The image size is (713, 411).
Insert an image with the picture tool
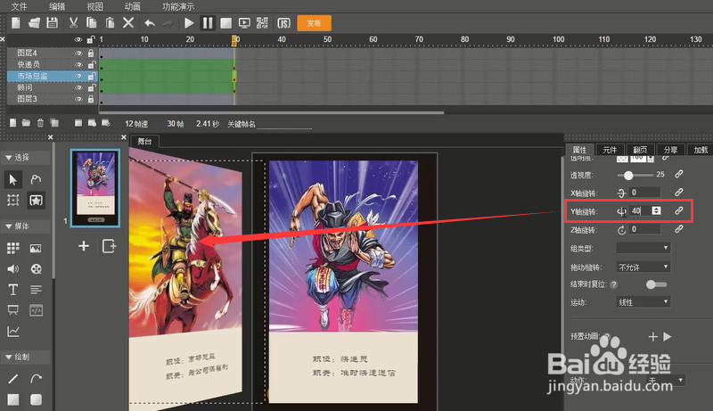(36, 248)
